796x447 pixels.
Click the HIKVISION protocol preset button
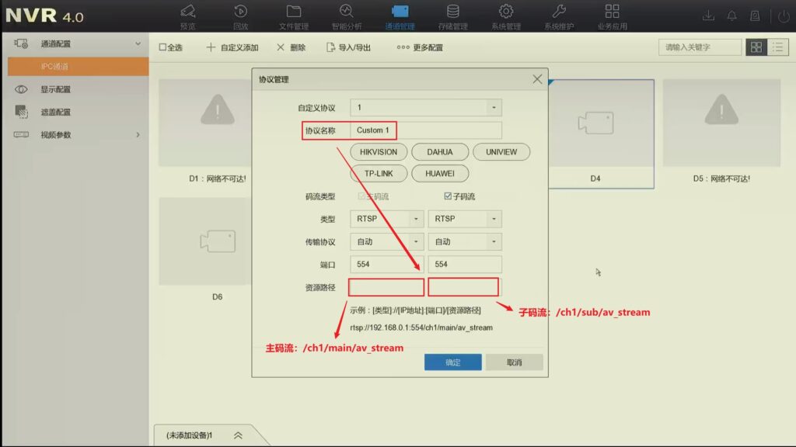click(x=378, y=151)
